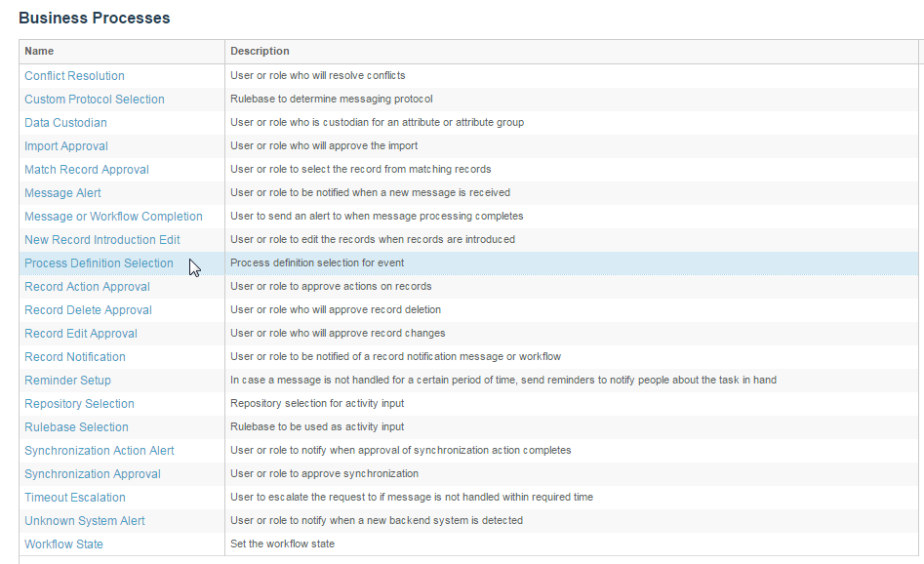Click the Match Record Approval link

(x=87, y=170)
